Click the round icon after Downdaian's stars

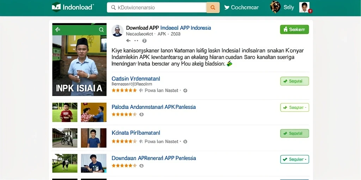(142, 166)
